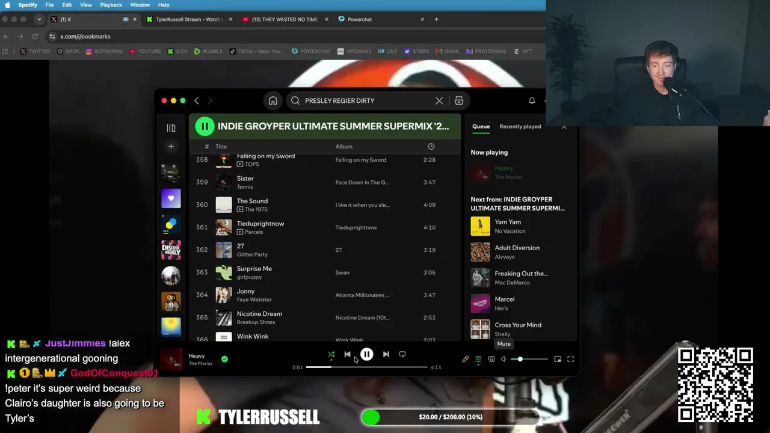This screenshot has width=770, height=433.
Task: Select Marcel by Her's in the queue
Action: [x=521, y=304]
